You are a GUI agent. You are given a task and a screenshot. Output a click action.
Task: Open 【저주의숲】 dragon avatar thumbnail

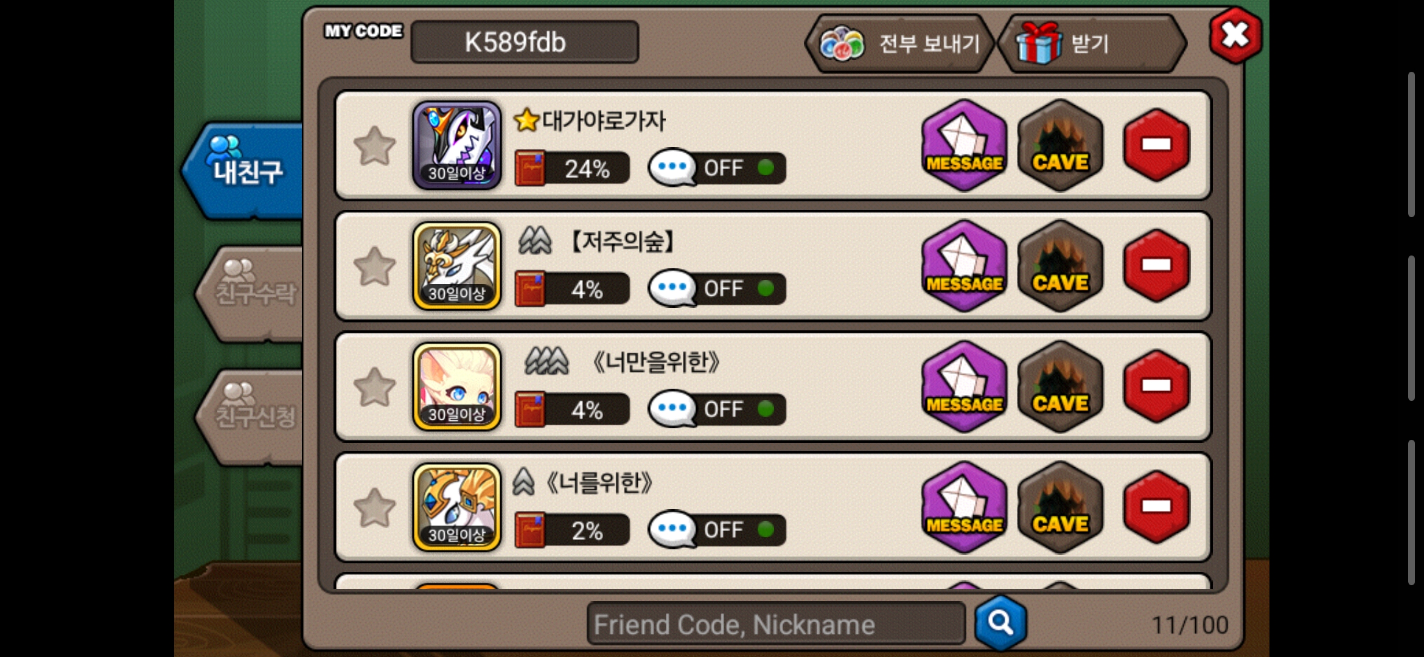(x=457, y=266)
